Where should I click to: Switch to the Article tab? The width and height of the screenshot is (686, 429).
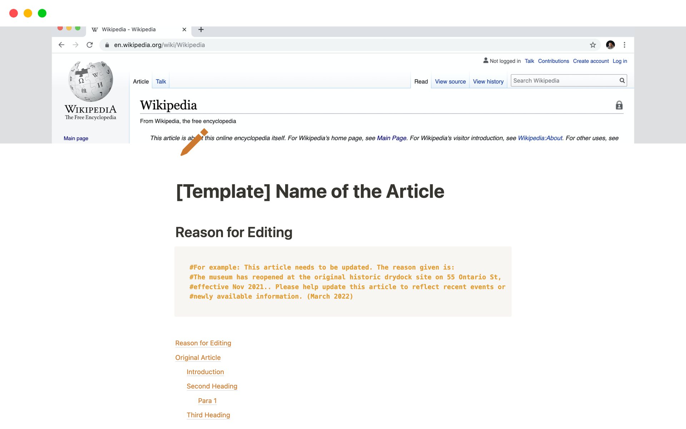click(x=141, y=81)
